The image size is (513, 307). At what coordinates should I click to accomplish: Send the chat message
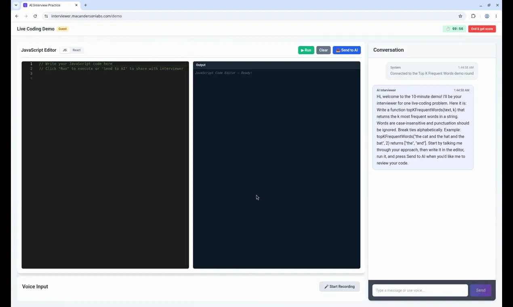(x=481, y=290)
